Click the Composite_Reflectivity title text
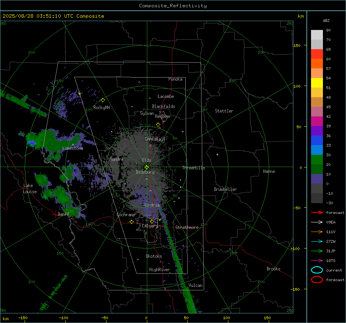 [173, 6]
